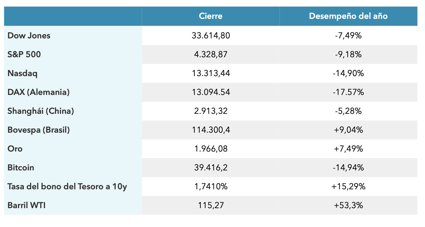The width and height of the screenshot is (425, 227).
Task: Select the S&P 500 close 4.328,87
Action: pyautogui.click(x=211, y=54)
